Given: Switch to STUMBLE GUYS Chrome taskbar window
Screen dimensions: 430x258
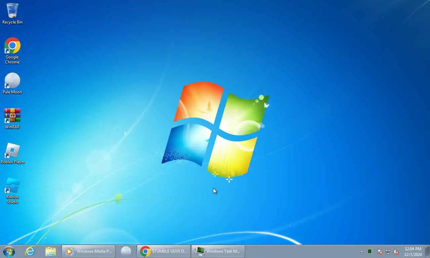Looking at the screenshot, I should click(164, 251).
